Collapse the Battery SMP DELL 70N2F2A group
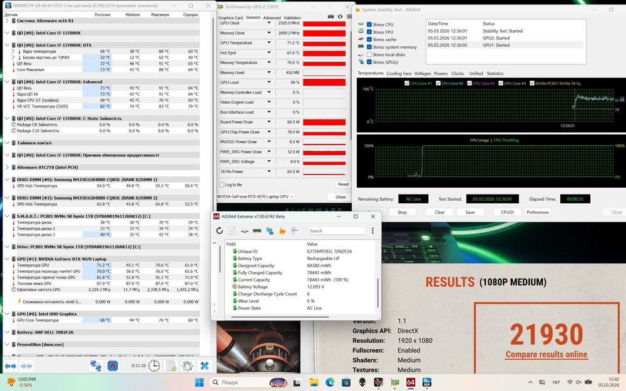 7,332
